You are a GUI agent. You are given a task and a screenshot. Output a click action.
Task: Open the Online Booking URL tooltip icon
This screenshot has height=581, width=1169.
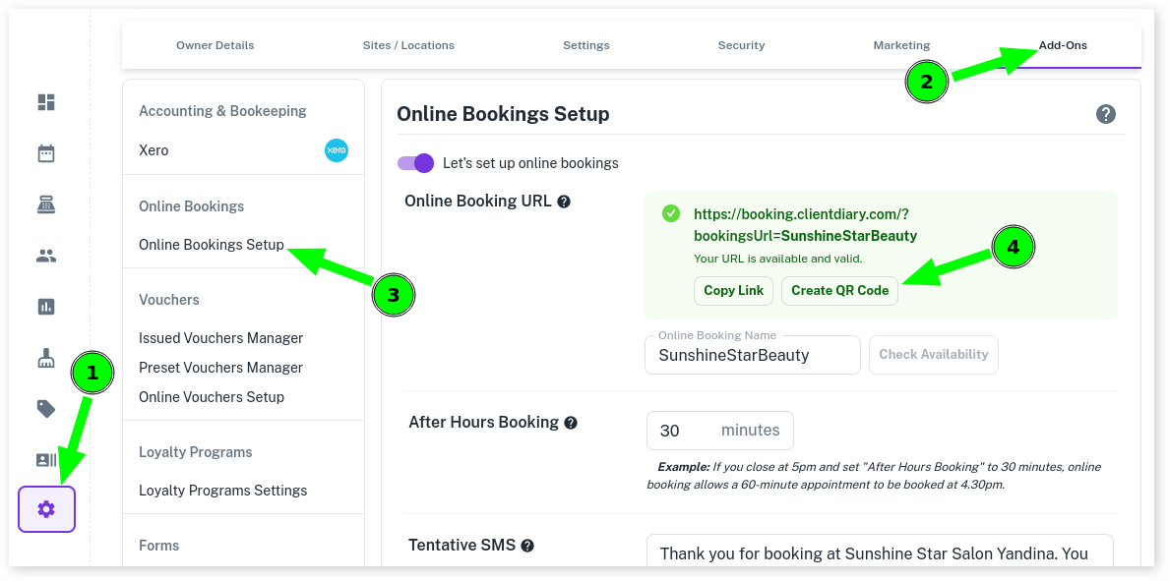pyautogui.click(x=562, y=201)
